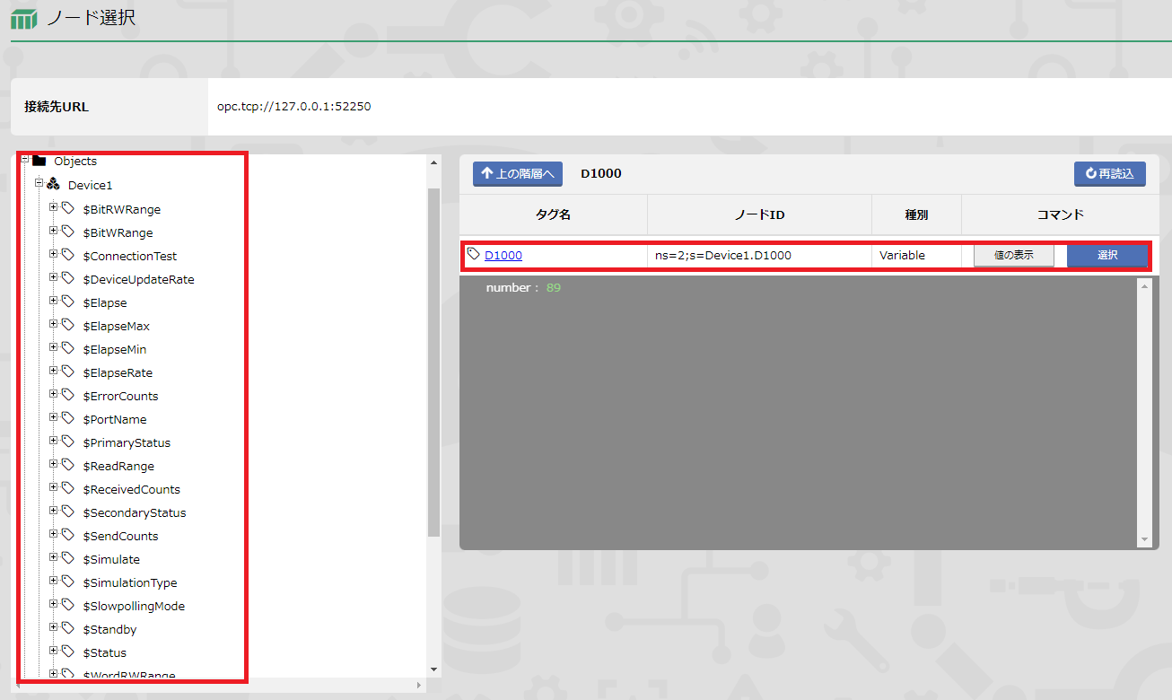Expand the $Standby node
This screenshot has width=1172, height=700.
(53, 626)
